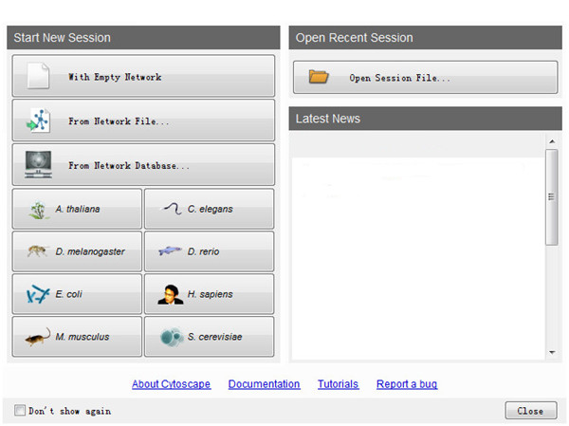This screenshot has height=426, width=569.
Task: Click the Latest News scrollbar up arrow
Action: [552, 141]
